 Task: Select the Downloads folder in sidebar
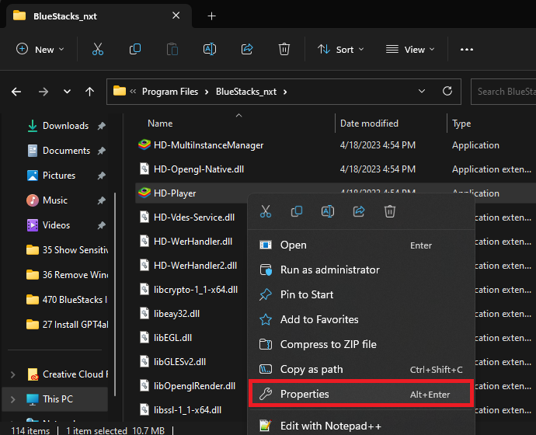[65, 126]
